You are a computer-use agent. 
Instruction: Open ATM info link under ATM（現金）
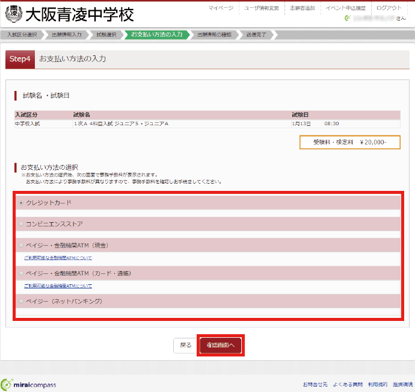[x=58, y=258]
